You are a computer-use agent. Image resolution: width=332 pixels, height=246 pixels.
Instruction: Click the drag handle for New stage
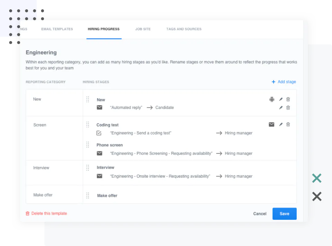(87, 100)
